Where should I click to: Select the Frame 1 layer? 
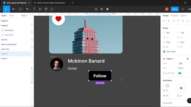click(x=15, y=59)
